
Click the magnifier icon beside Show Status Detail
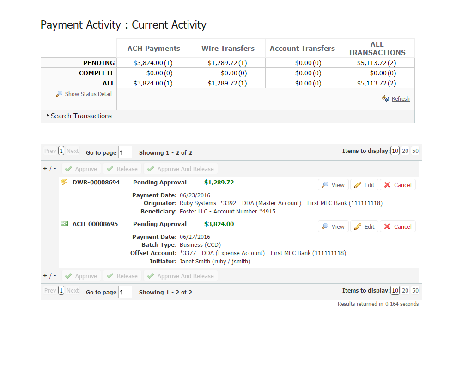click(59, 94)
